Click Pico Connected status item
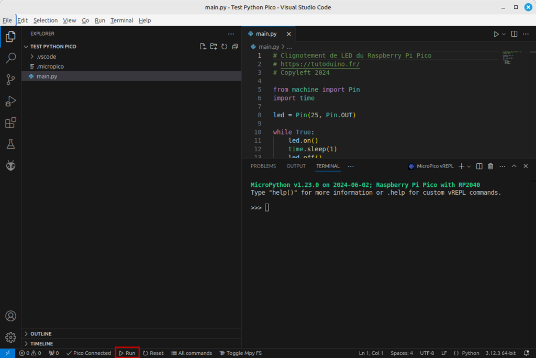 click(88, 353)
